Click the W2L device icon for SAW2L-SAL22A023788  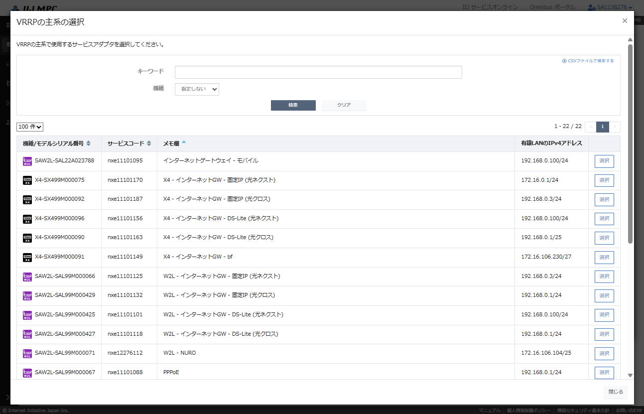(27, 161)
